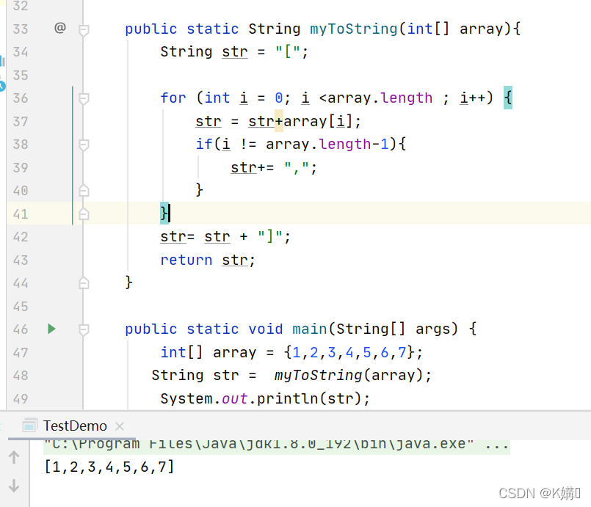
Task: Click the green Run arrow beside main method
Action: pyautogui.click(x=51, y=329)
